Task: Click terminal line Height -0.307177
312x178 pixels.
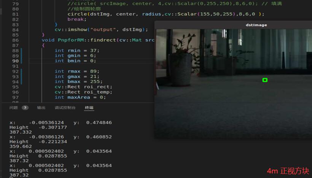Action: point(38,127)
